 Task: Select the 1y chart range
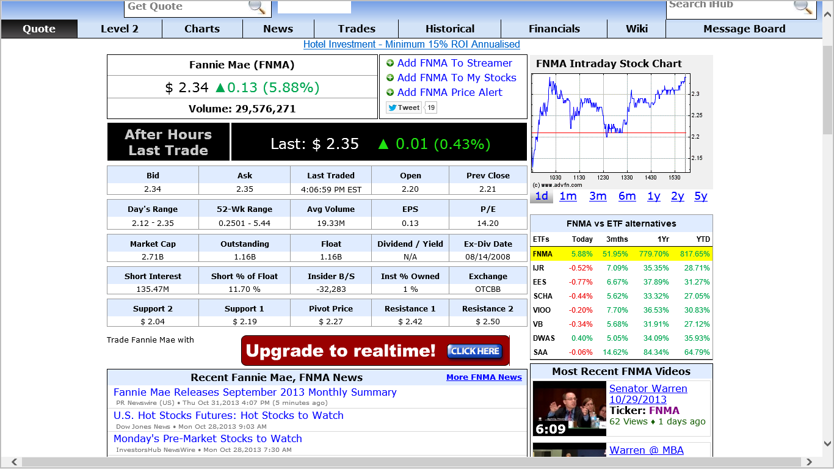(x=654, y=196)
